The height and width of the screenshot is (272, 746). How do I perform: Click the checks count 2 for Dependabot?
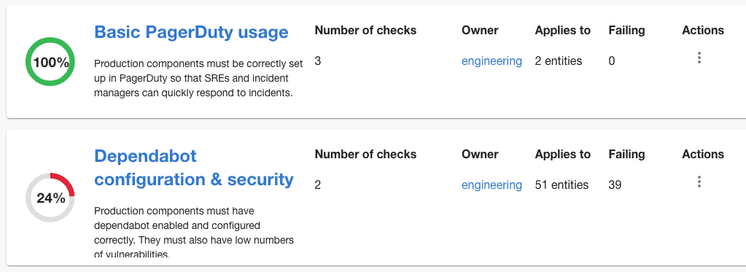coord(318,184)
